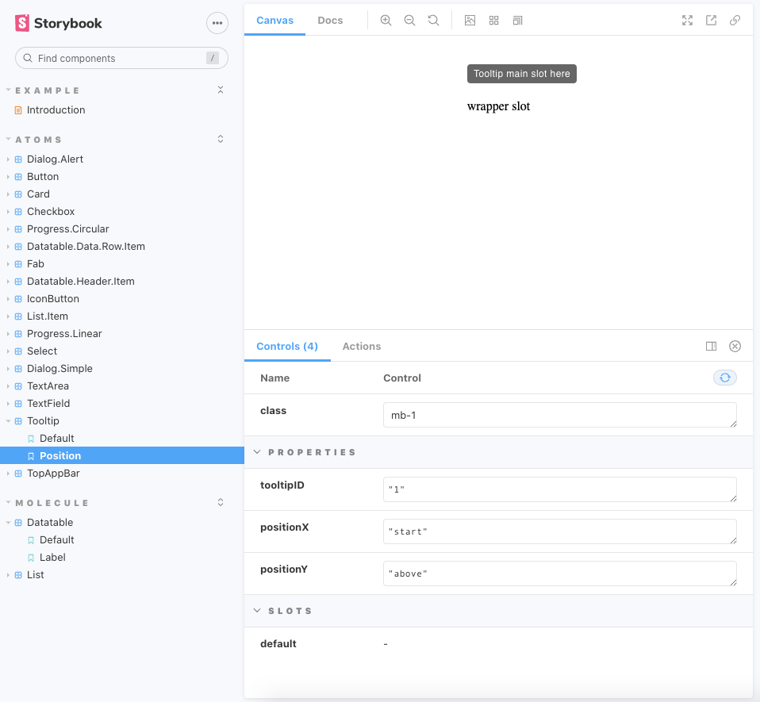Toggle the grid overlay
This screenshot has height=702, width=760.
pyautogui.click(x=493, y=21)
